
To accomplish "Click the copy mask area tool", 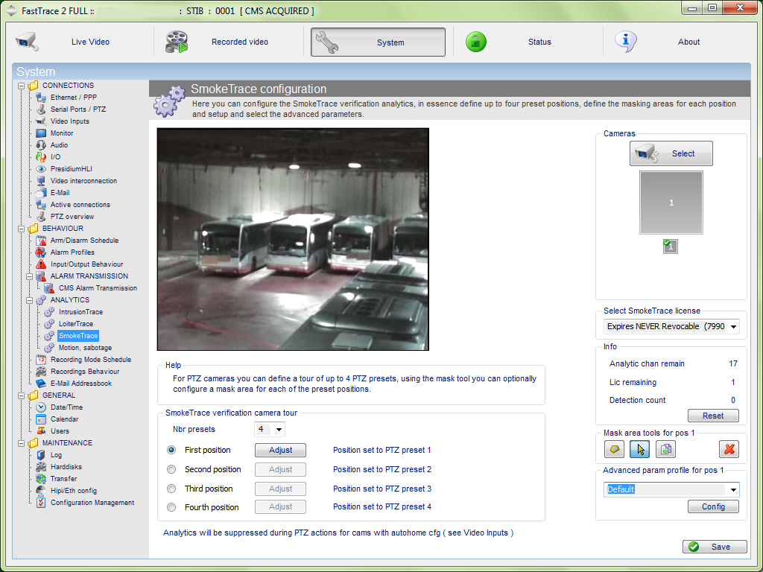I will click(x=665, y=449).
